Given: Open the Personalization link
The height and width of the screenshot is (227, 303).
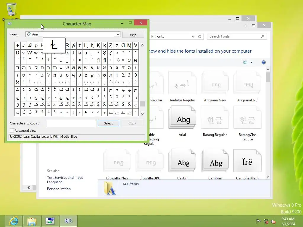Looking at the screenshot, I should 59,189.
